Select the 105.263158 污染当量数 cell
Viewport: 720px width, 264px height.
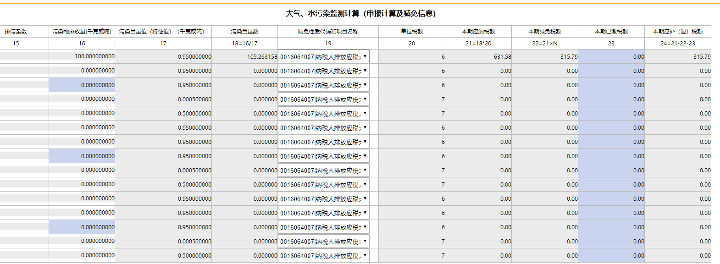coord(244,57)
